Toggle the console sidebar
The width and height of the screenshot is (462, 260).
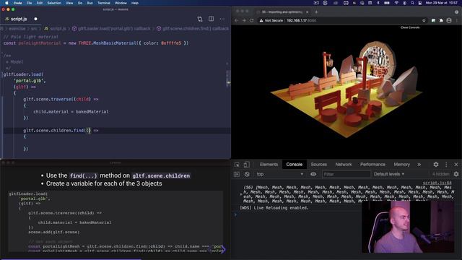237,174
